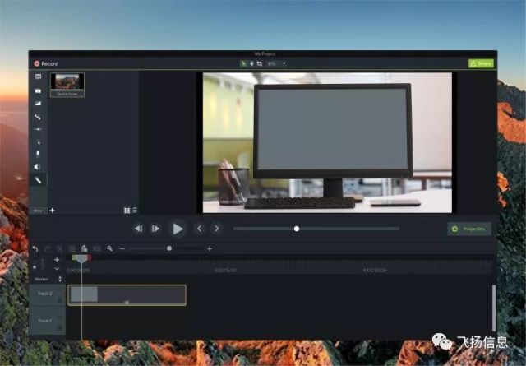Click the timeline zoom slider handle

coord(169,248)
